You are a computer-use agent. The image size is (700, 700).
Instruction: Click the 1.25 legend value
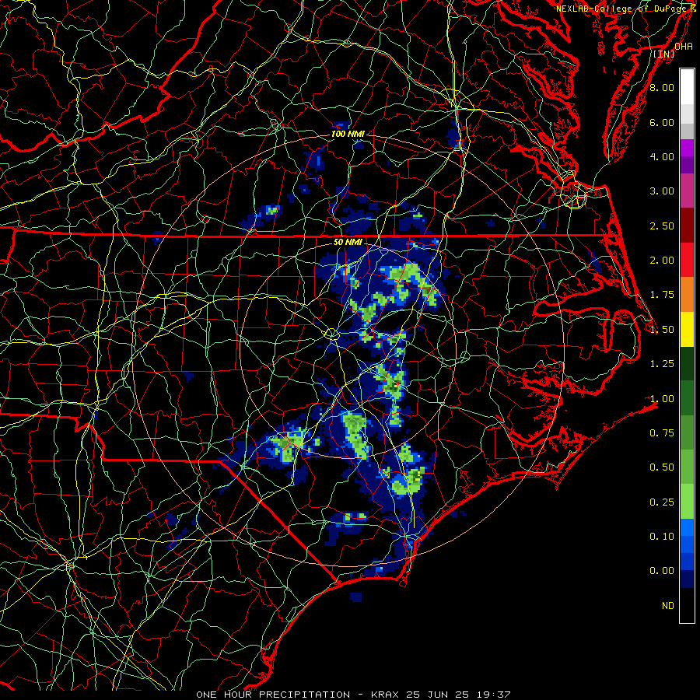tap(662, 364)
